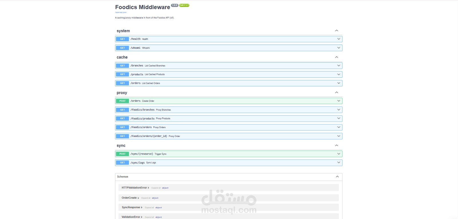Click the sync tag heading

[121, 146]
